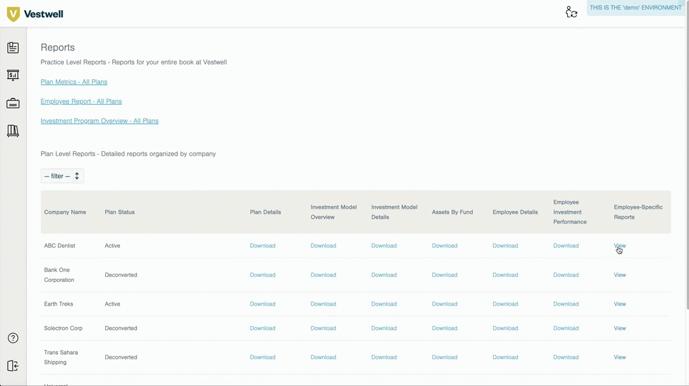Download Assets By Fund for Earth Treks

coord(445,304)
